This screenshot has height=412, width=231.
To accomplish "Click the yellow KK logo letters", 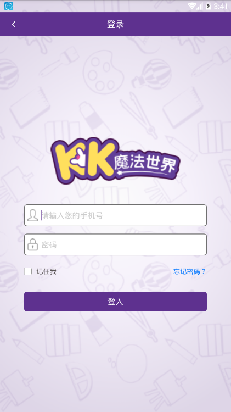I will pyautogui.click(x=84, y=161).
